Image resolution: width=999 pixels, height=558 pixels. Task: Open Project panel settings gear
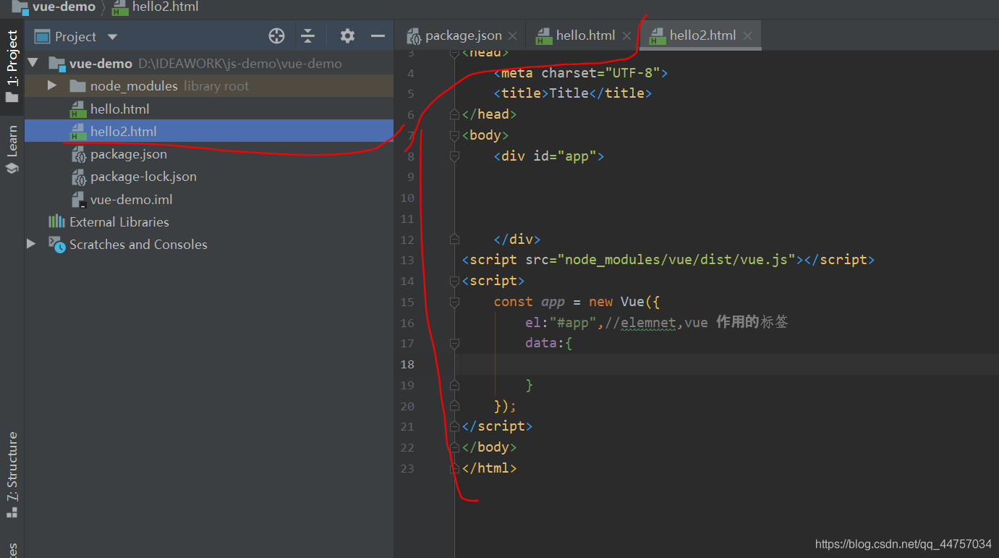click(347, 36)
